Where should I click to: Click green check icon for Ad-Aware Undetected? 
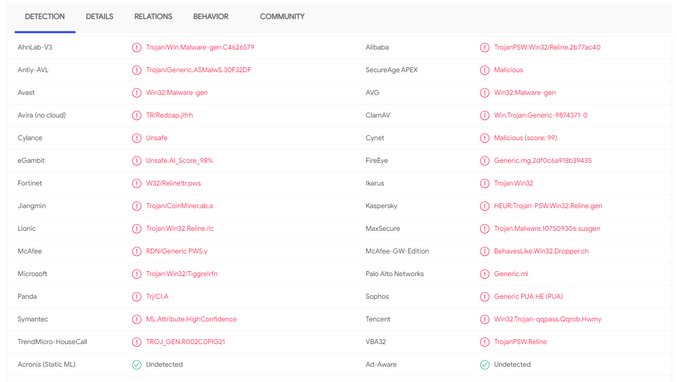485,365
